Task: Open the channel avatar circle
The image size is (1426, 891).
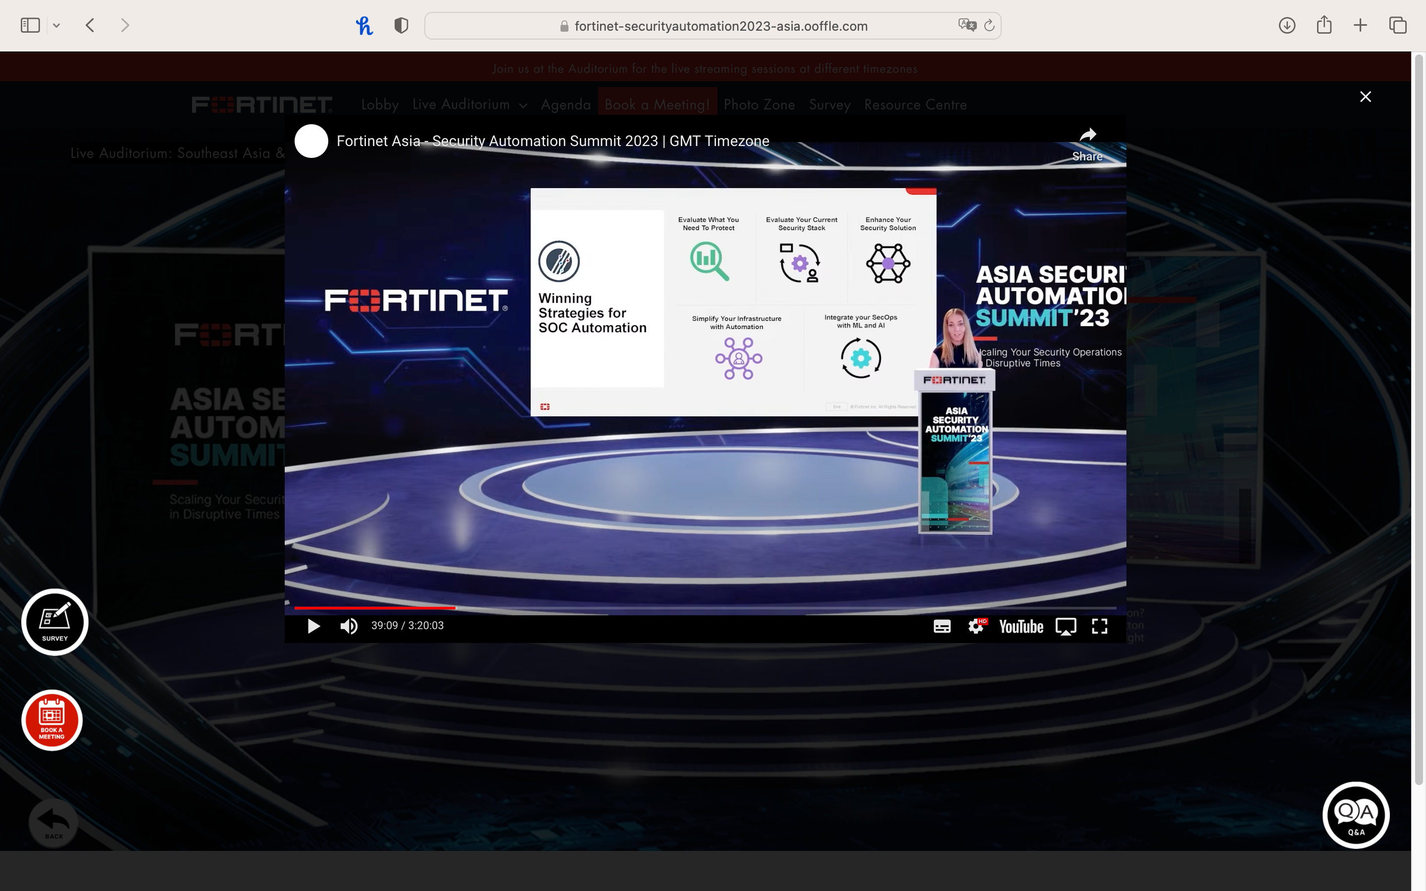Action: click(311, 141)
